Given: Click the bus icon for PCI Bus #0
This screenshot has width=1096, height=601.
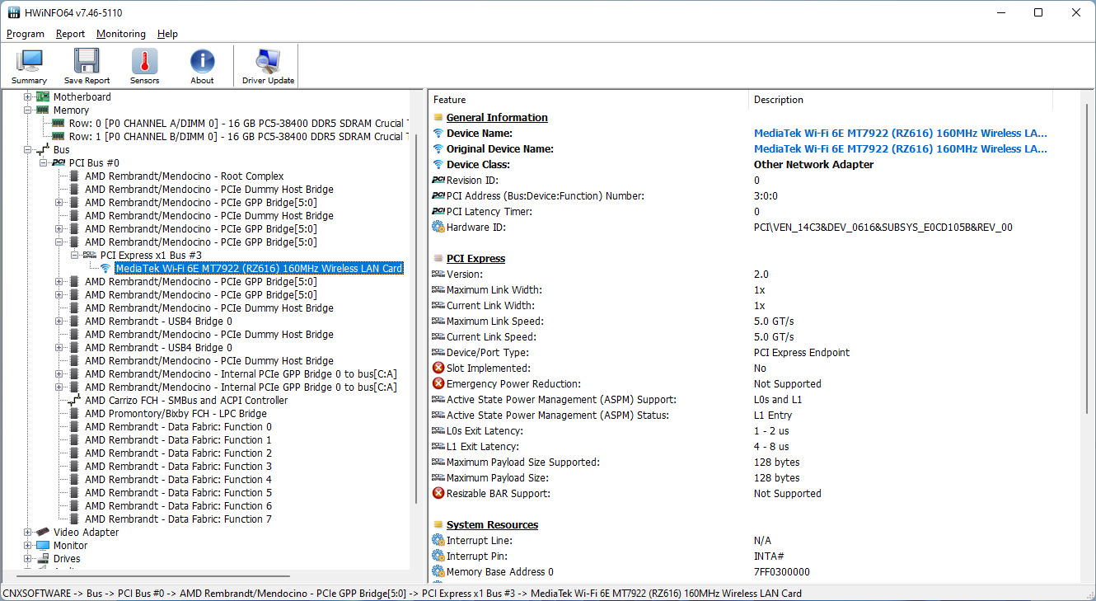Looking at the screenshot, I should pos(59,163).
